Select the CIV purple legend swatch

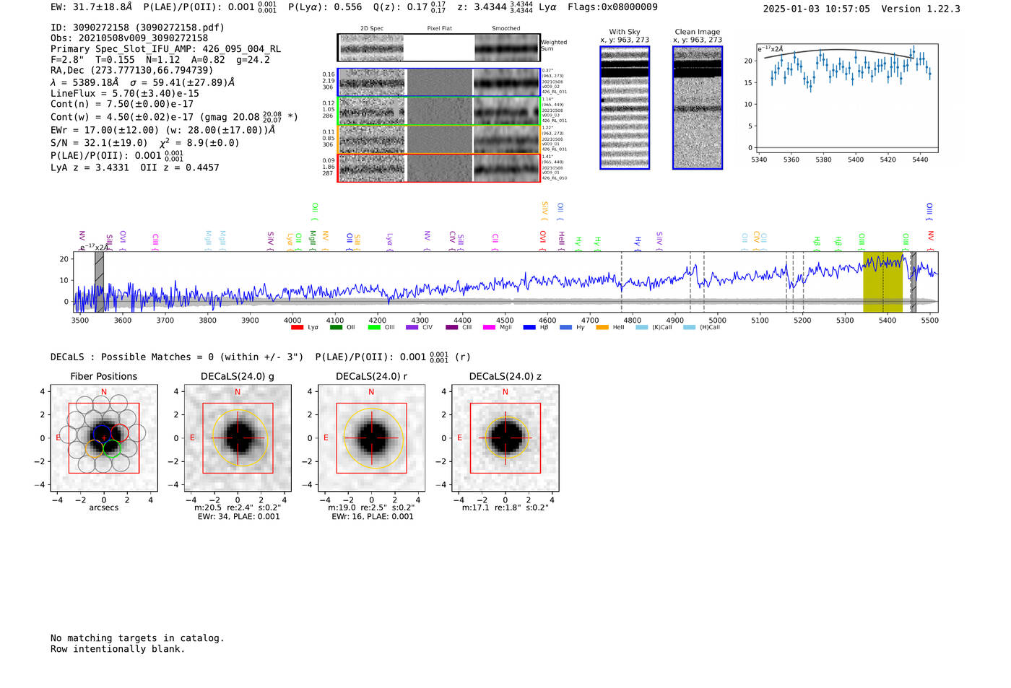(x=412, y=327)
